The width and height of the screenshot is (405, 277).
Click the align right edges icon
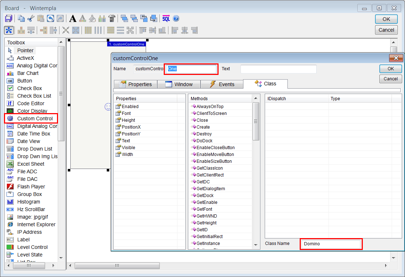click(194, 30)
